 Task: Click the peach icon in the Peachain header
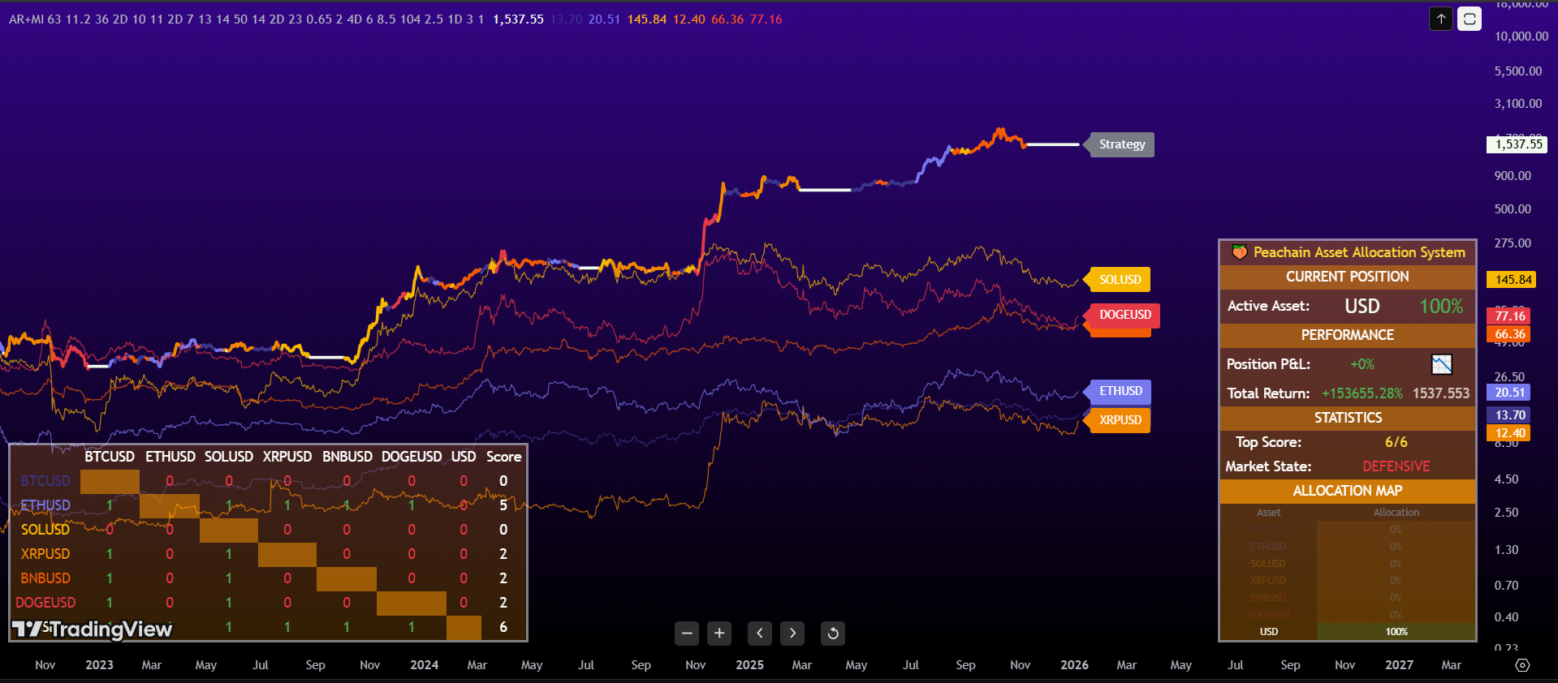pyautogui.click(x=1239, y=252)
